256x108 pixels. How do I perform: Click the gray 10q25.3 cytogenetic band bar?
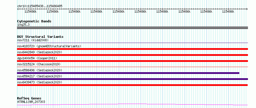[x=132, y=28]
